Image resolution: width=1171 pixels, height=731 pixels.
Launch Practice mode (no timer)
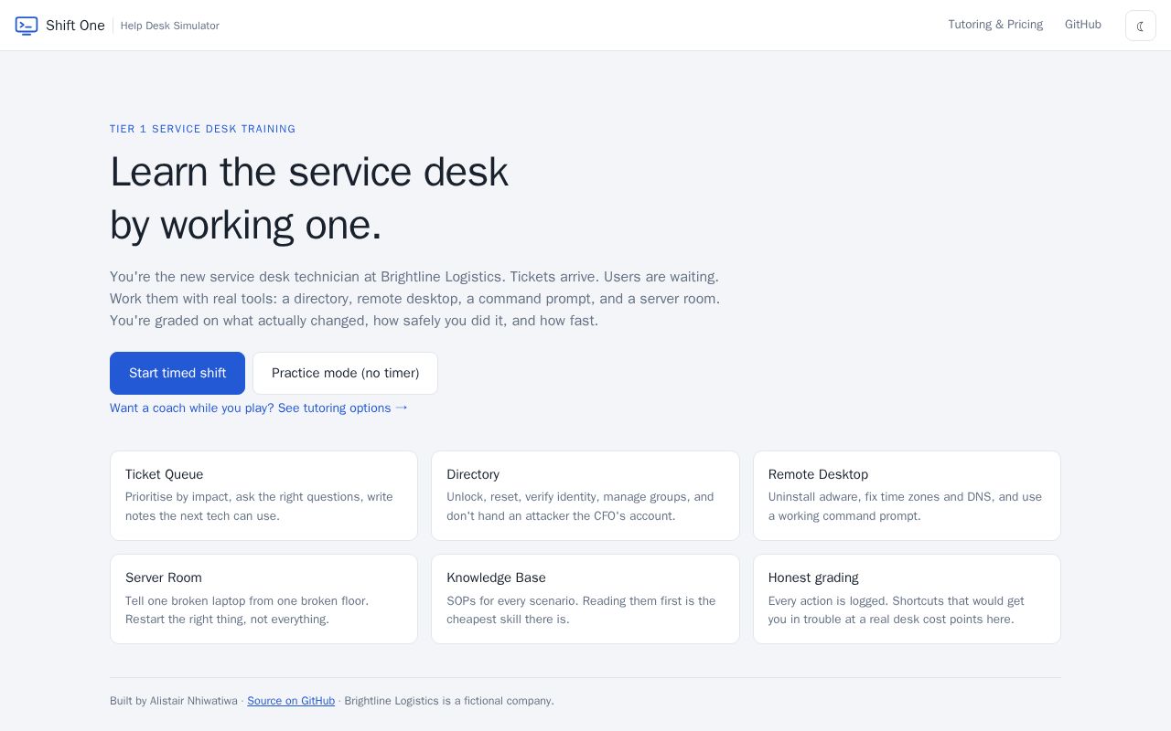coord(345,373)
